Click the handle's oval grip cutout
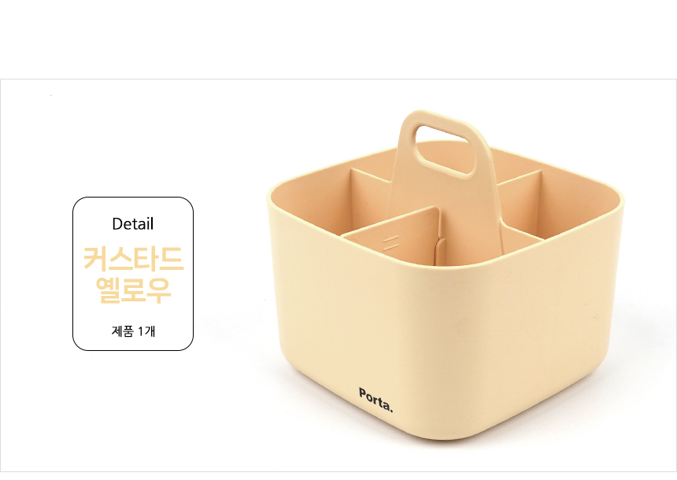Image resolution: width=677 pixels, height=480 pixels. point(445,150)
